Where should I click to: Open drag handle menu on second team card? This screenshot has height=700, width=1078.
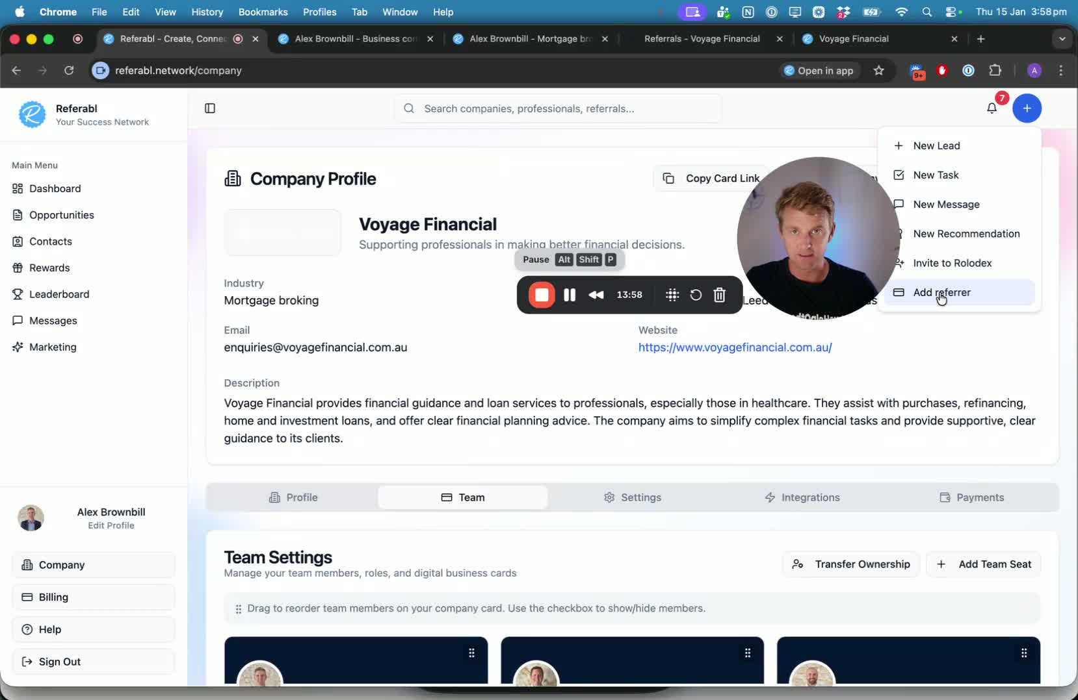[748, 653]
